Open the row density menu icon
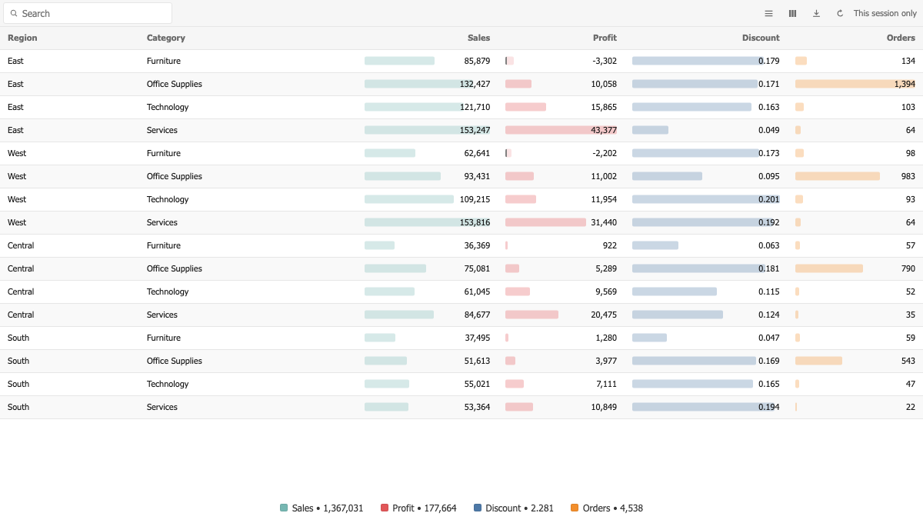Image resolution: width=923 pixels, height=523 pixels. pyautogui.click(x=768, y=13)
